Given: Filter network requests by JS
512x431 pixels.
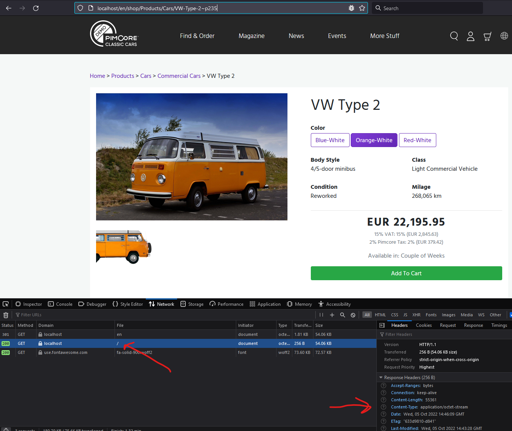Looking at the screenshot, I should pyautogui.click(x=405, y=315).
